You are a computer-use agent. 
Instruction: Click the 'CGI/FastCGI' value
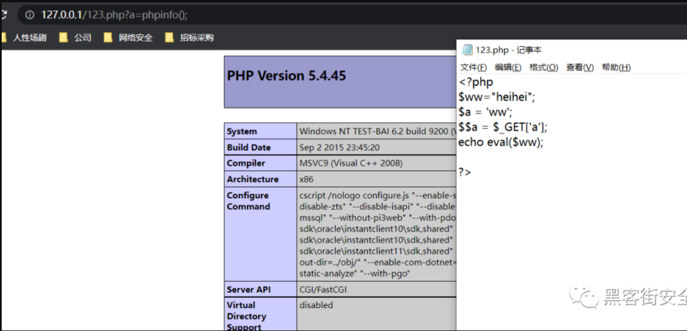point(324,290)
